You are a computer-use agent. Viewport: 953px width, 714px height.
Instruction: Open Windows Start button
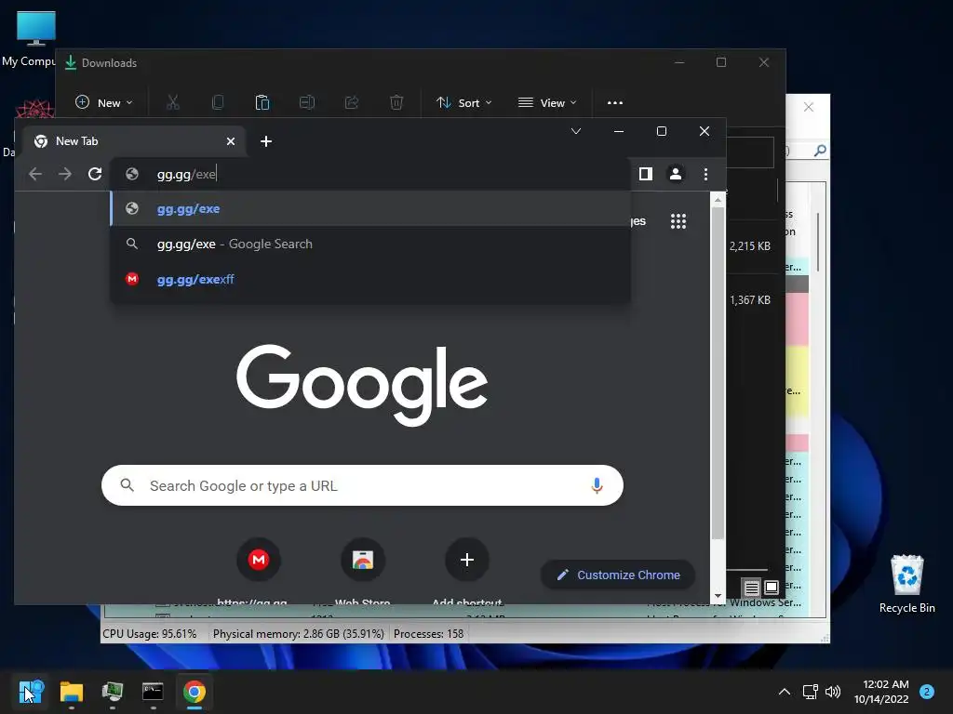point(31,692)
